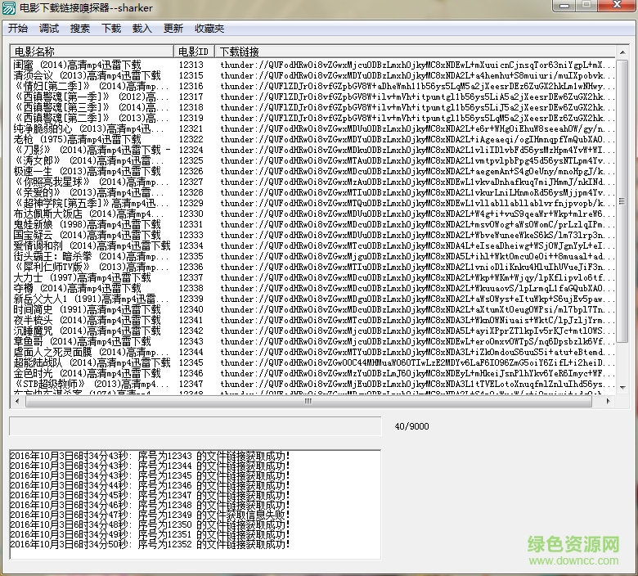Select row 《亲爱的》 (2013)
The width and height of the screenshot is (638, 576).
point(313,192)
